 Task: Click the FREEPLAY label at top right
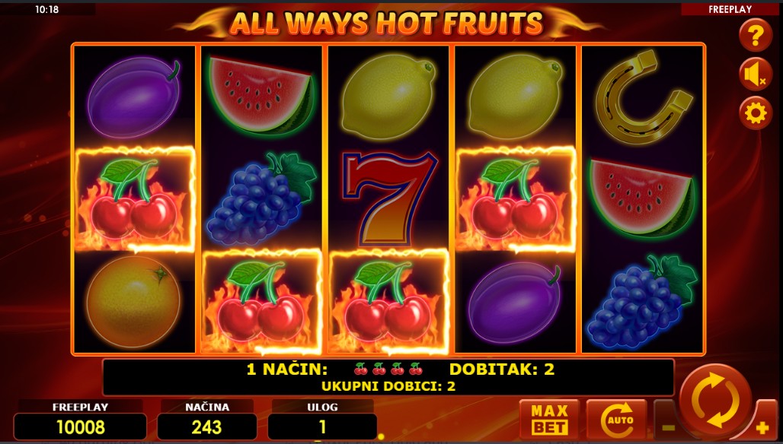point(730,9)
